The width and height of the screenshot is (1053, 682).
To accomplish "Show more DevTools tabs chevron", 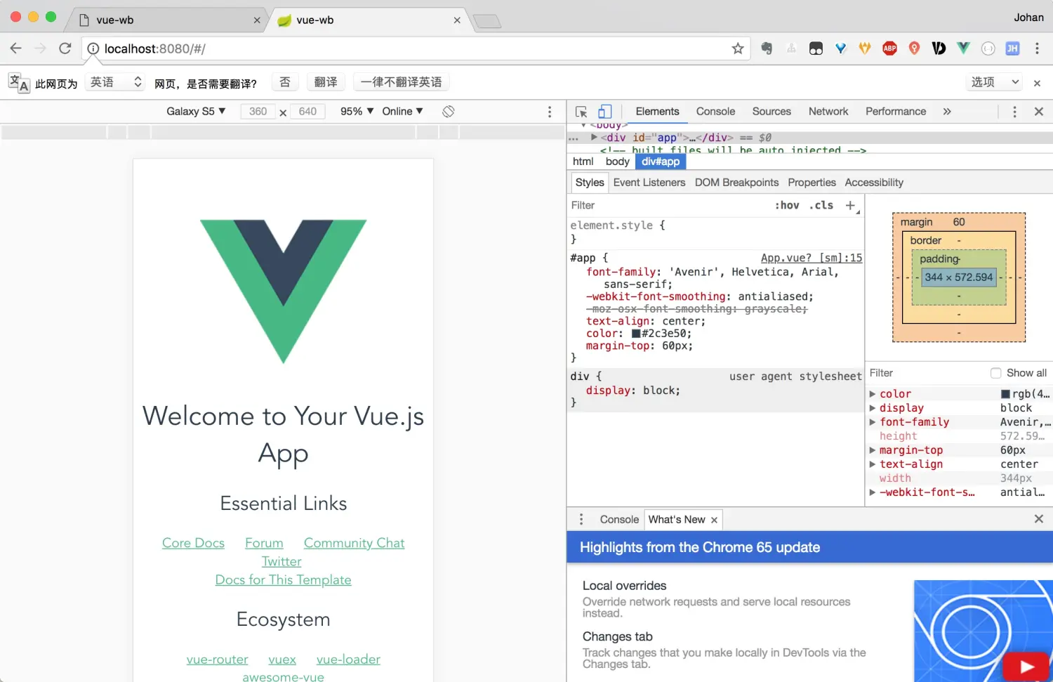I will 947,111.
